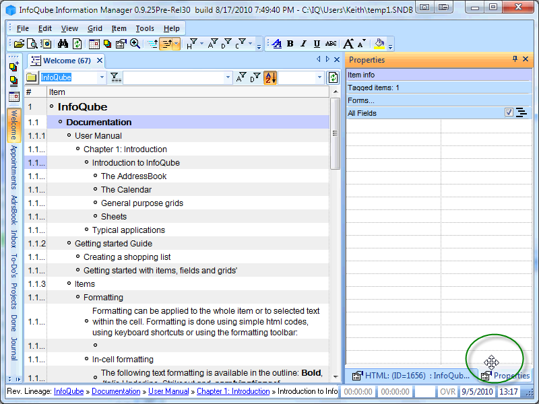Click the paint bucket highlight color icon

(379, 44)
